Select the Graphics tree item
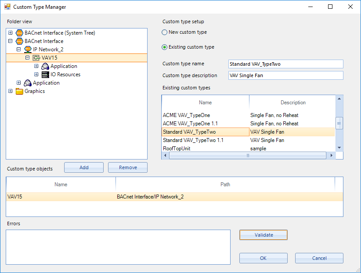Screen dimensions: 361x273 pyautogui.click(x=35, y=91)
